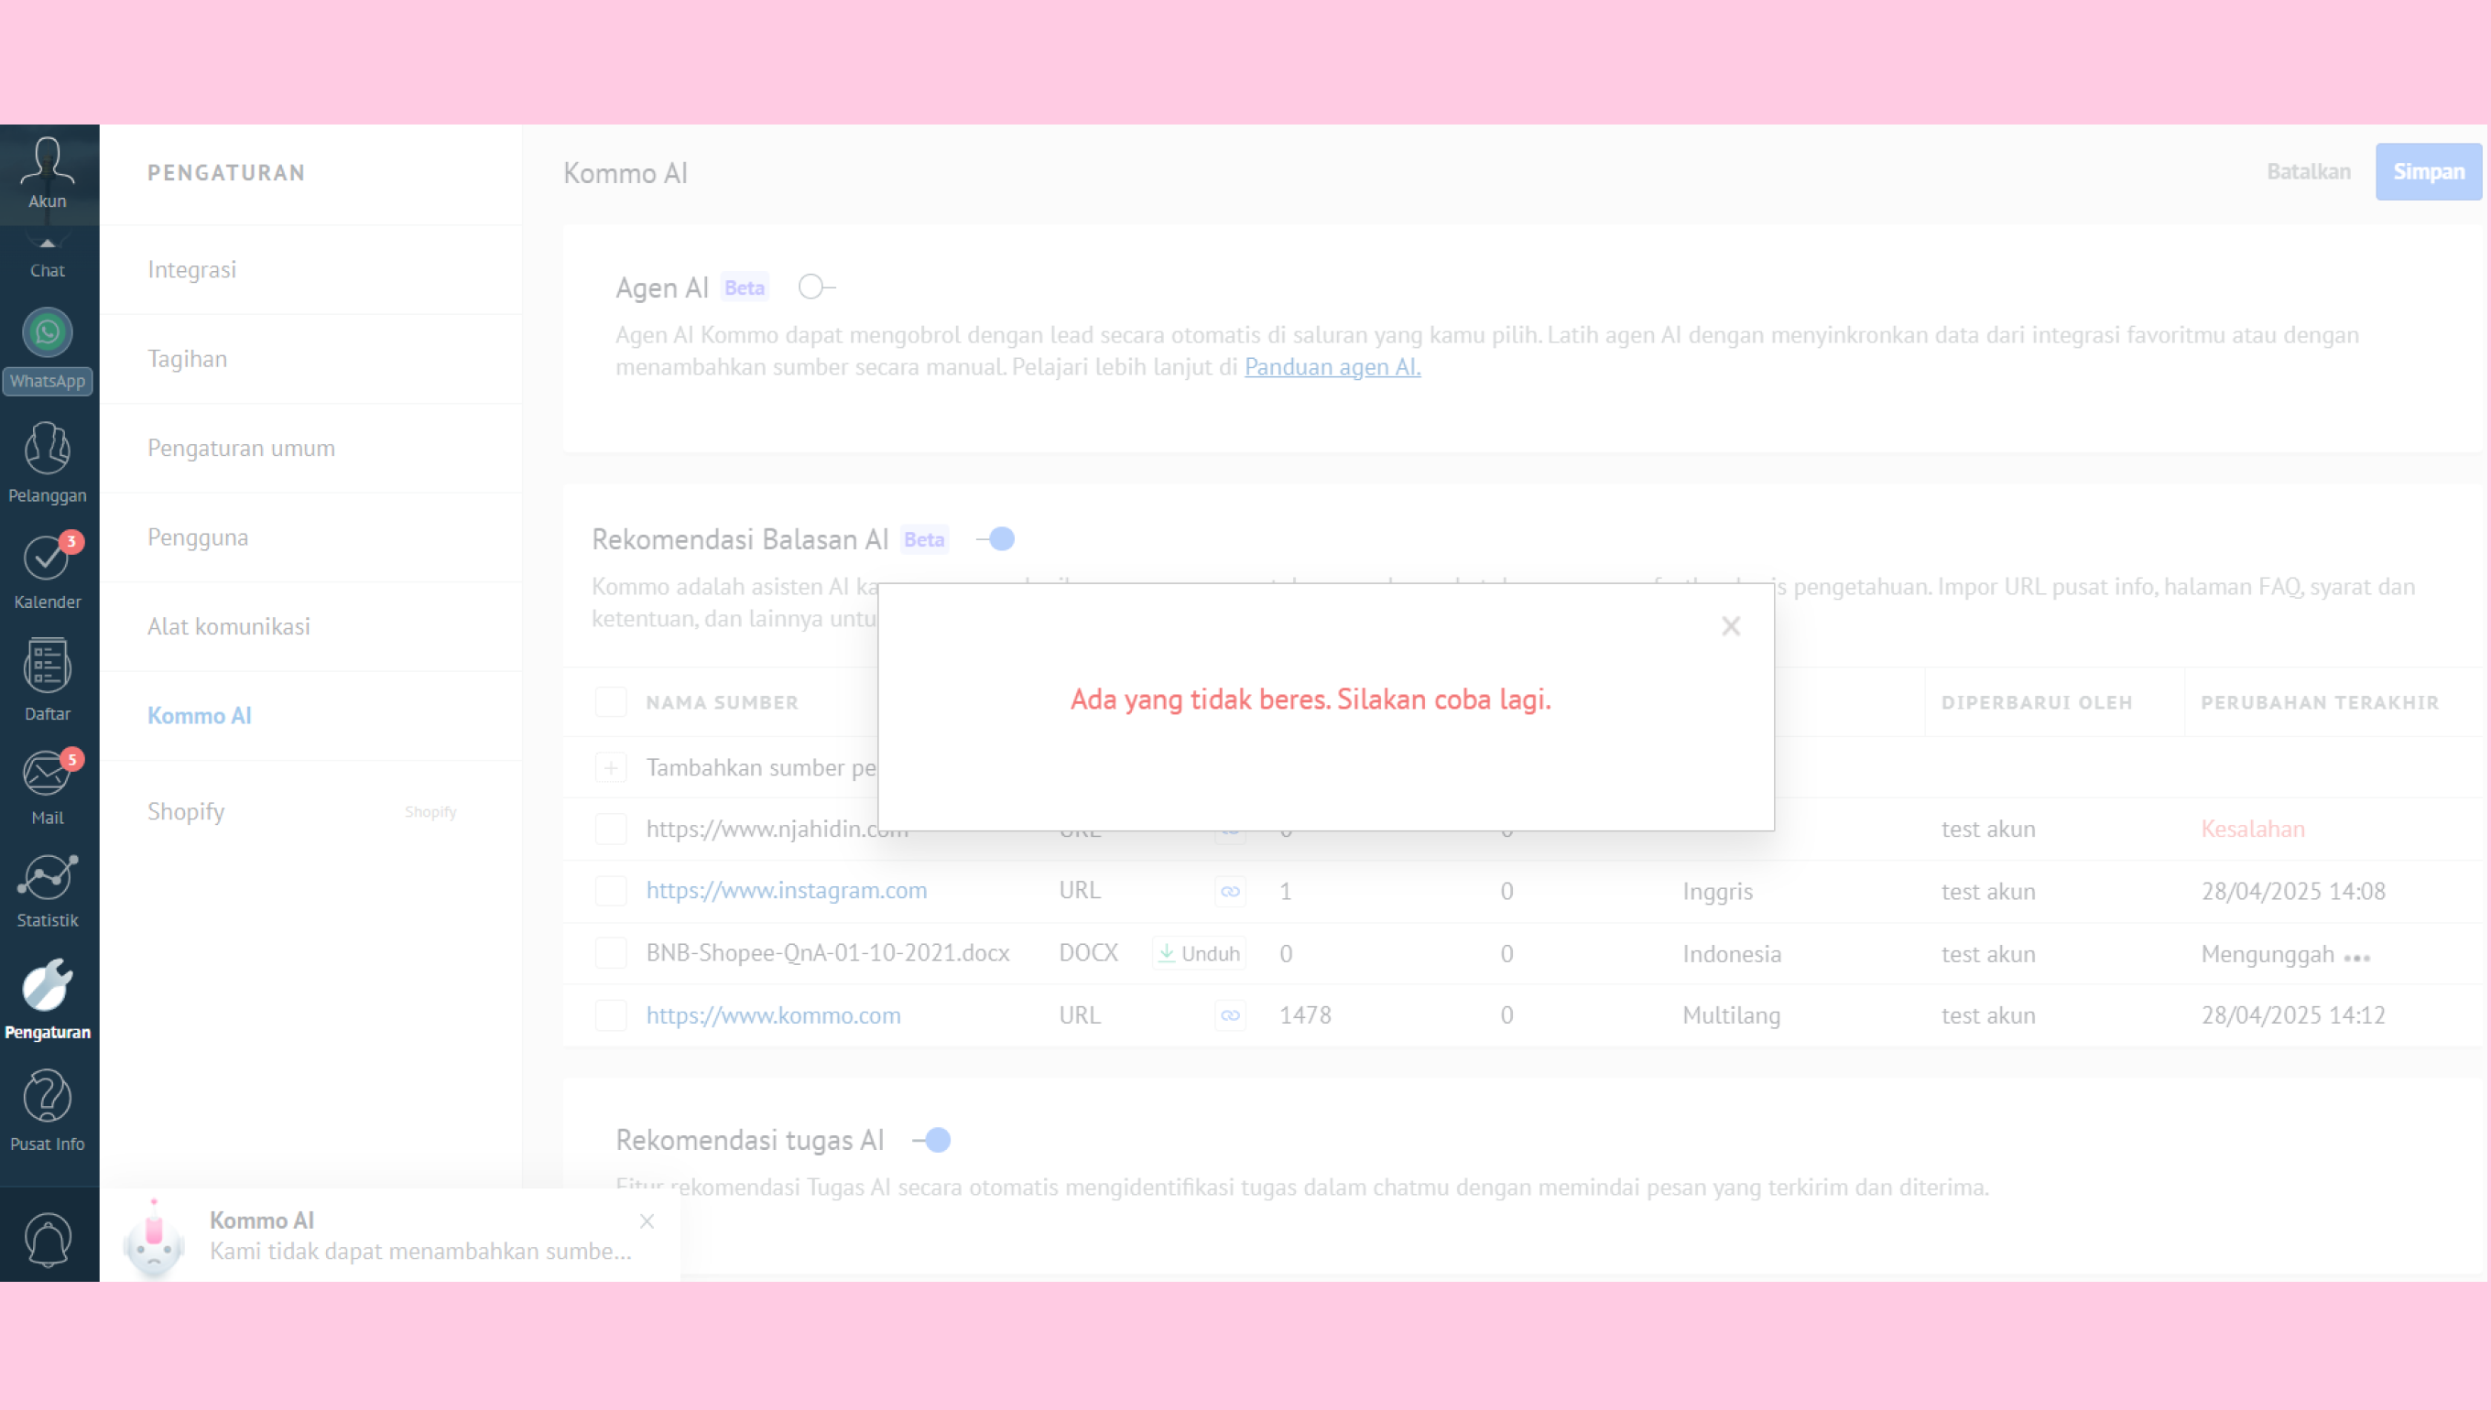
Task: Click Beta badge beside Agen AI
Action: (x=745, y=287)
